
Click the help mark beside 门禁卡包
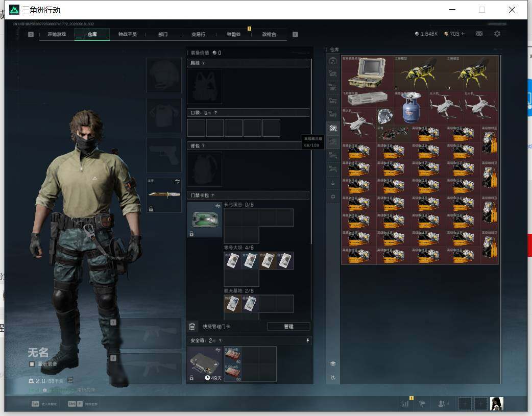(213, 195)
